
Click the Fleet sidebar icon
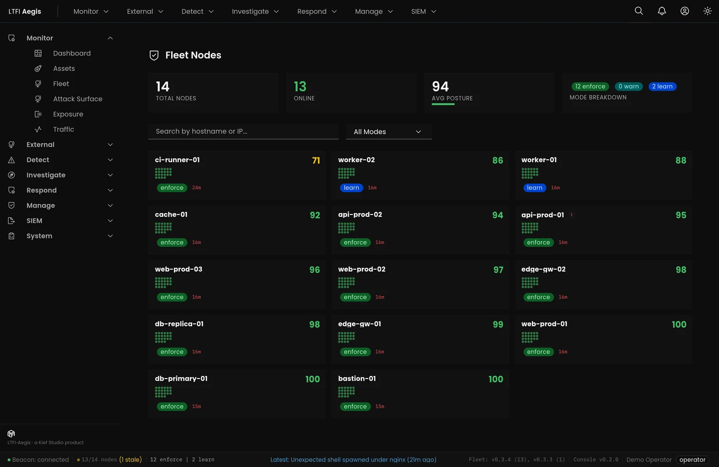(38, 84)
